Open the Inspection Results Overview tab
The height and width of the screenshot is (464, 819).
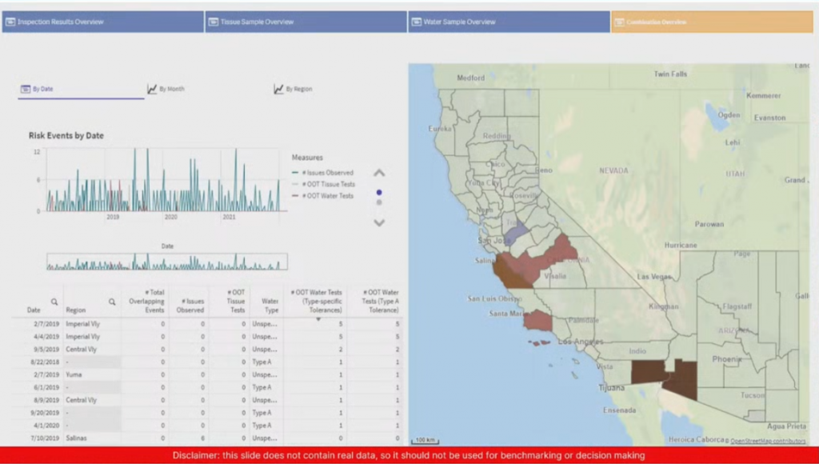coord(103,22)
